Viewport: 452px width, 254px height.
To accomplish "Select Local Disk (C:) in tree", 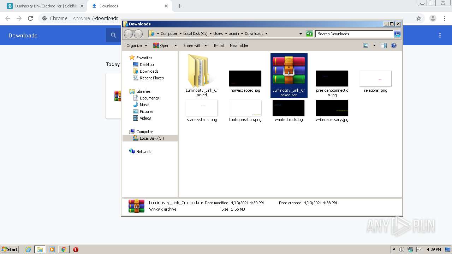I will [148, 138].
